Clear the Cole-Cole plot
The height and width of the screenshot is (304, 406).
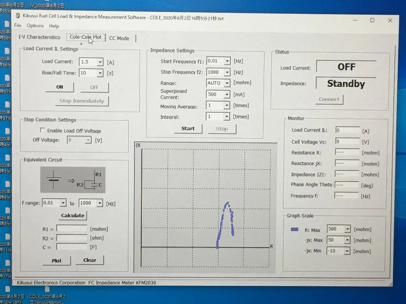tap(89, 260)
